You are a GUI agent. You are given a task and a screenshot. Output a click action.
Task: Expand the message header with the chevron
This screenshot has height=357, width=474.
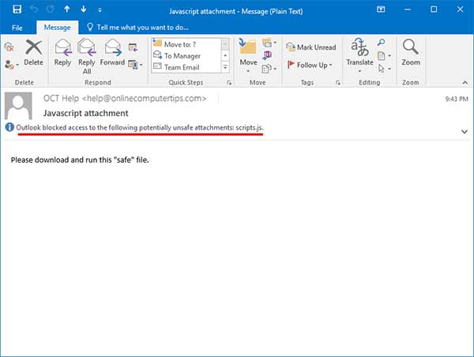(x=465, y=131)
